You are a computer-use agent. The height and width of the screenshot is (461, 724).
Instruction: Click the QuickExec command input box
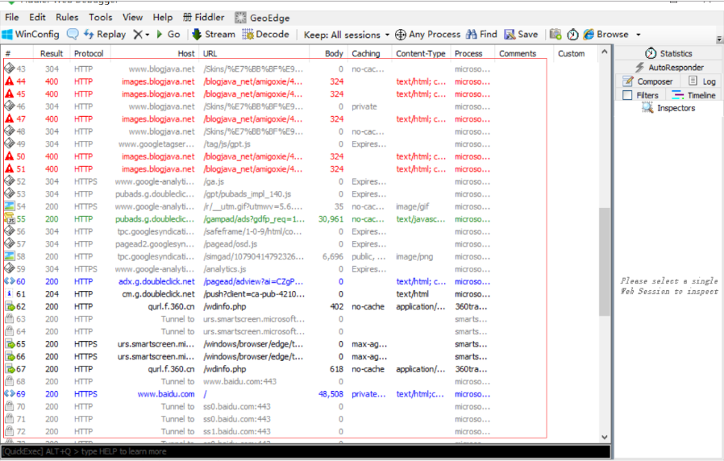tap(306, 451)
